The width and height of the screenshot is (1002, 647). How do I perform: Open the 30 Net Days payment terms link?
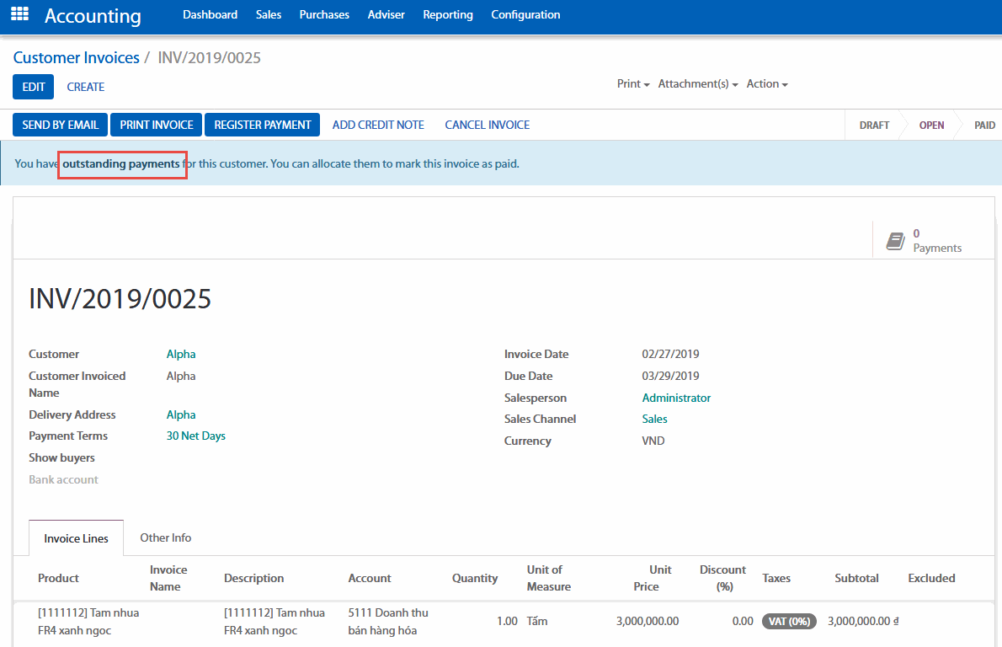click(196, 436)
